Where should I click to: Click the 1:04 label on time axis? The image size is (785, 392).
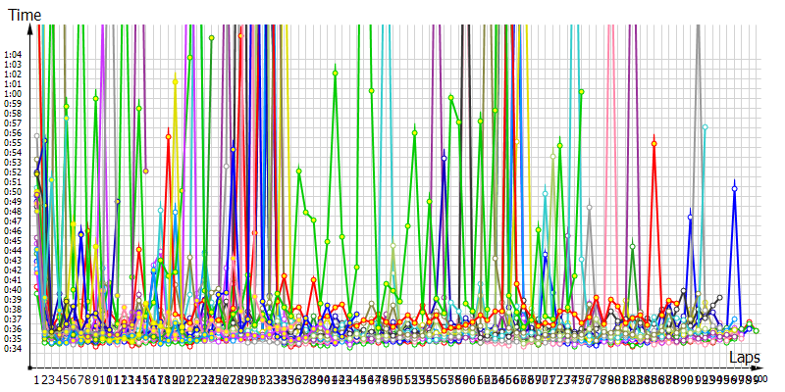(x=13, y=55)
